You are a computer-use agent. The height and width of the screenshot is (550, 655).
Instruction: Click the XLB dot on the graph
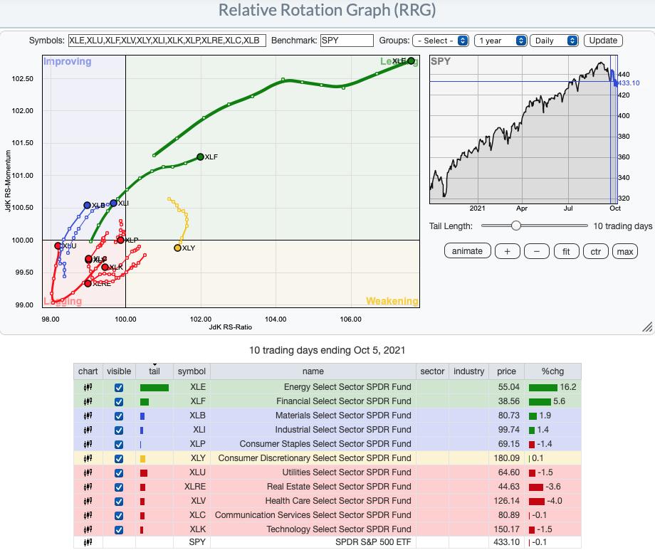pyautogui.click(x=87, y=205)
